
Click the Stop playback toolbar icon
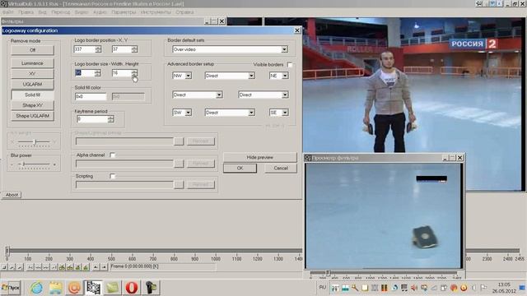tap(4, 267)
